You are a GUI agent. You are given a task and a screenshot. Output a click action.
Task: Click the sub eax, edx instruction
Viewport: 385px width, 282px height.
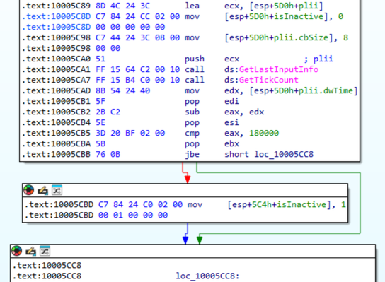pyautogui.click(x=224, y=112)
